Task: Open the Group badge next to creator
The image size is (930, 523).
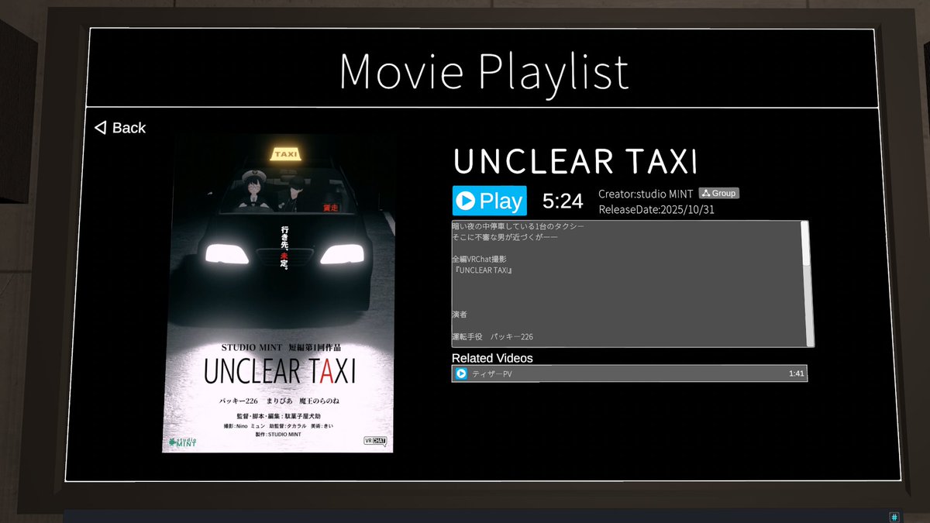Action: pos(718,193)
